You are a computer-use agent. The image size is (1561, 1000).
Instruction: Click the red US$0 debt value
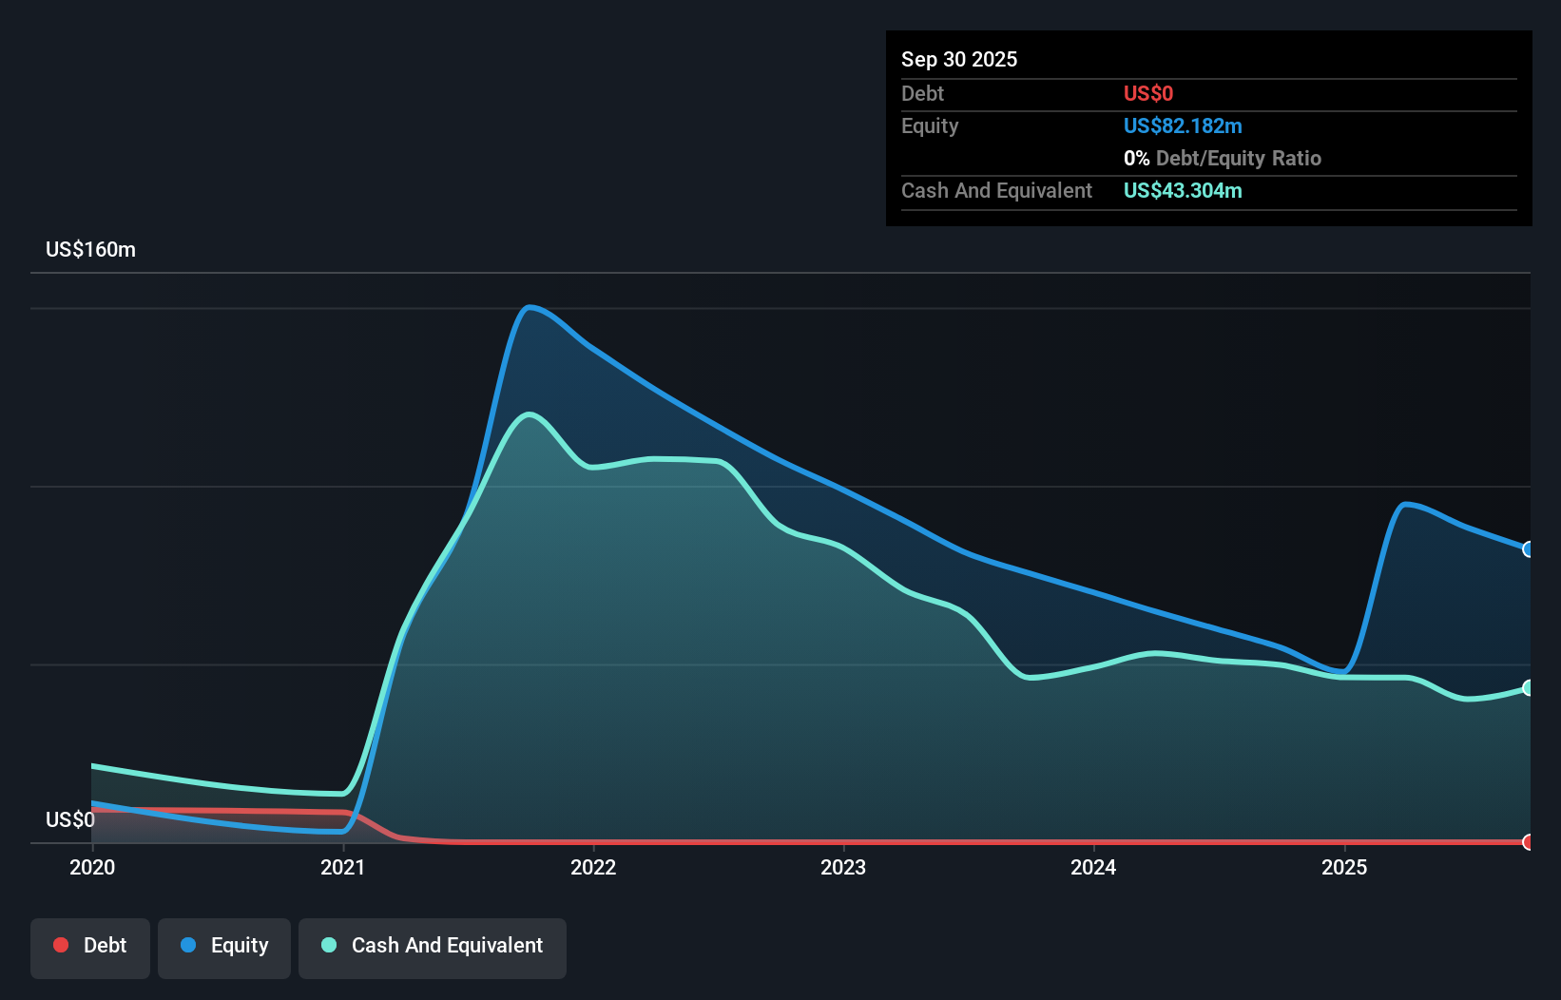coord(1148,93)
